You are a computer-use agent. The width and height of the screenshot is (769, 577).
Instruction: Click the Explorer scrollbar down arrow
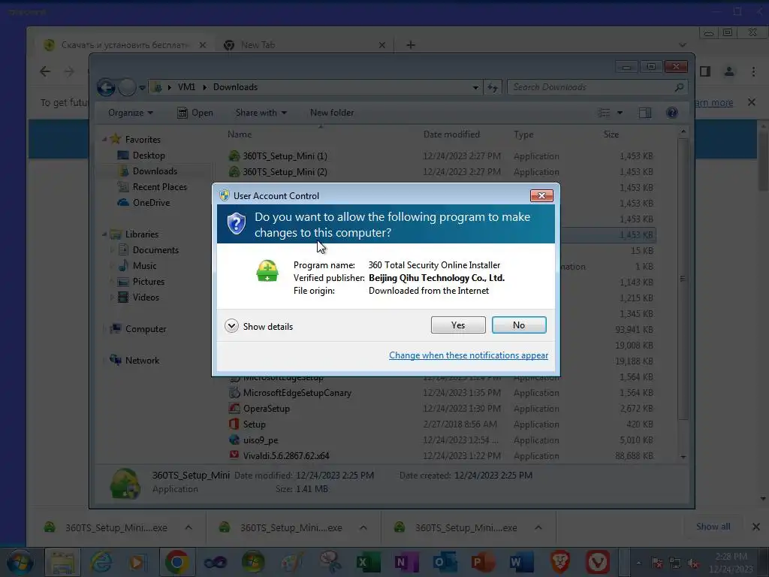coord(683,457)
